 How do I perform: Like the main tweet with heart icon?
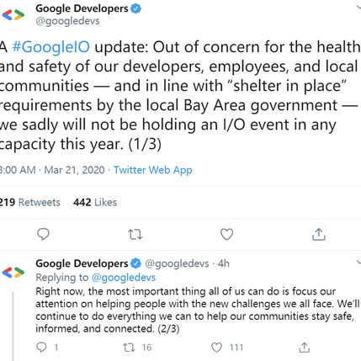click(x=226, y=234)
